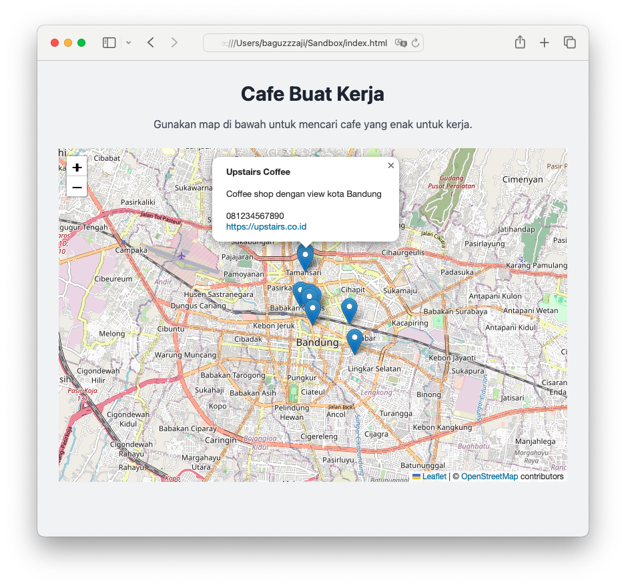Viewport: 626px width, 586px height.
Task: Close the Safari window with red button
Action: [x=55, y=43]
